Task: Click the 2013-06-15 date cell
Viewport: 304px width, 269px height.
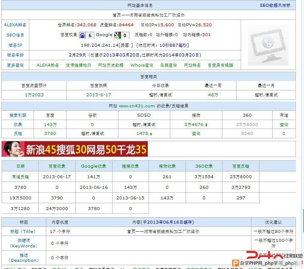Action: [x=130, y=198]
